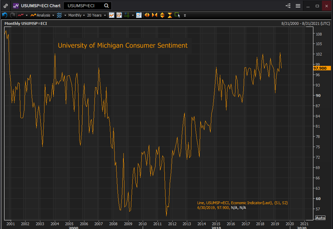Image resolution: width=333 pixels, height=229 pixels.
Task: Click the vertical compress hourglass icon
Action: [170, 15]
